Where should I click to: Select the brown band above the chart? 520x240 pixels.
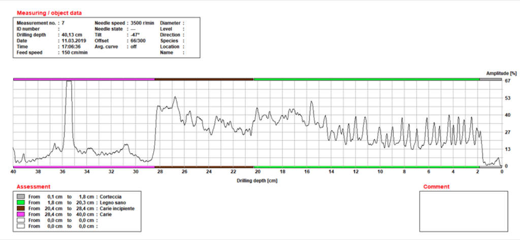204,79
